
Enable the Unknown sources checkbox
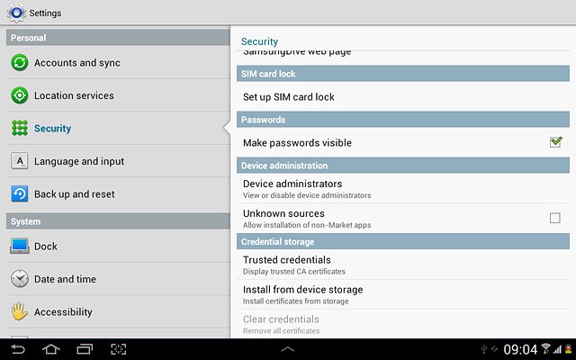pos(554,218)
